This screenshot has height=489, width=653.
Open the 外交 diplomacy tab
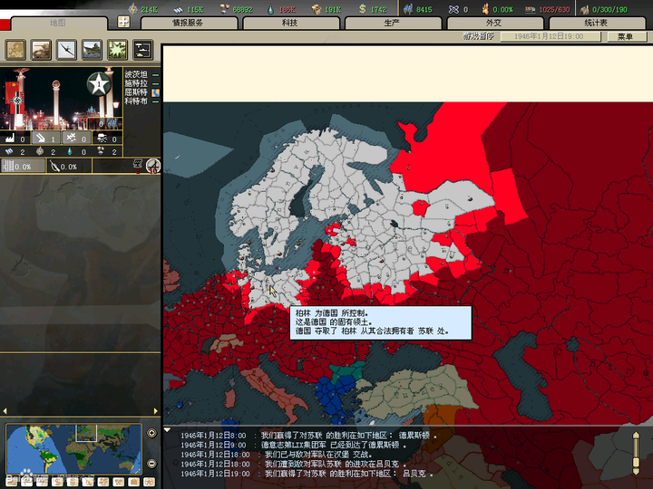pyautogui.click(x=494, y=23)
